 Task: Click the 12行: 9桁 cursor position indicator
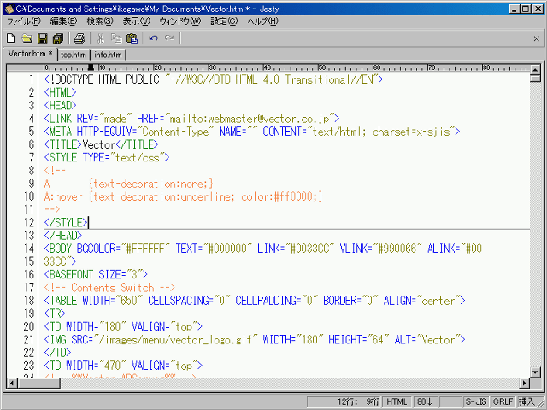point(344,402)
